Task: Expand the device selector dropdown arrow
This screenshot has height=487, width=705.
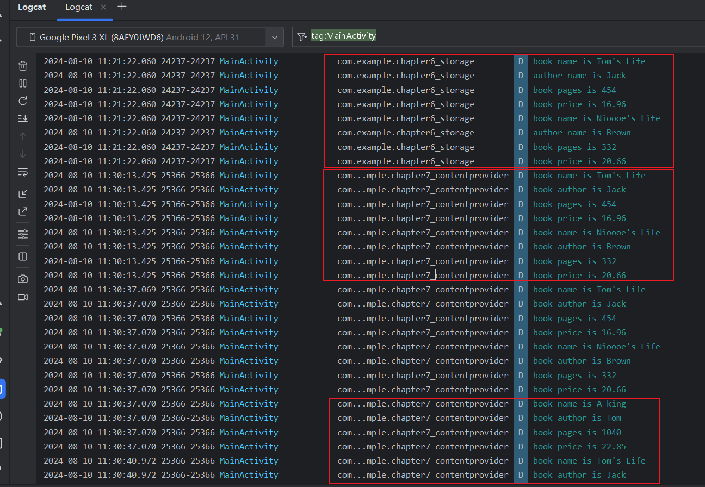Action: (x=274, y=38)
